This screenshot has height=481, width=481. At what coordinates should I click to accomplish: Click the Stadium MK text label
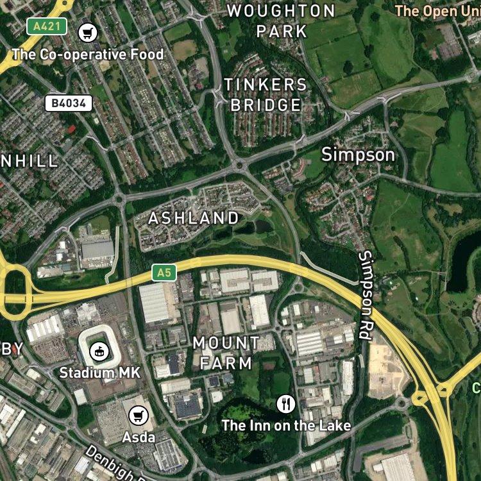[99, 373]
